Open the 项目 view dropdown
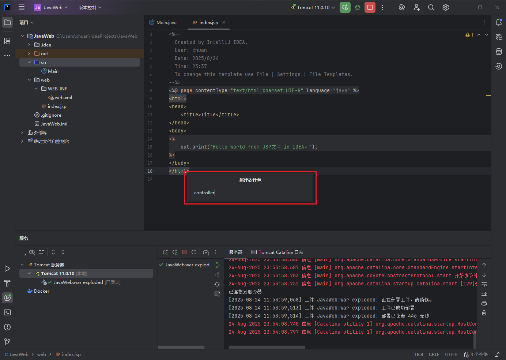Screen dimensions: 506x360 27,22
